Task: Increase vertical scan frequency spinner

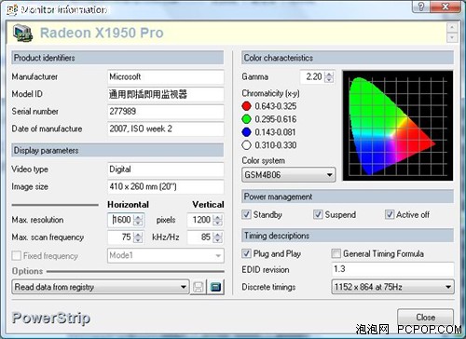Action: 218,235
